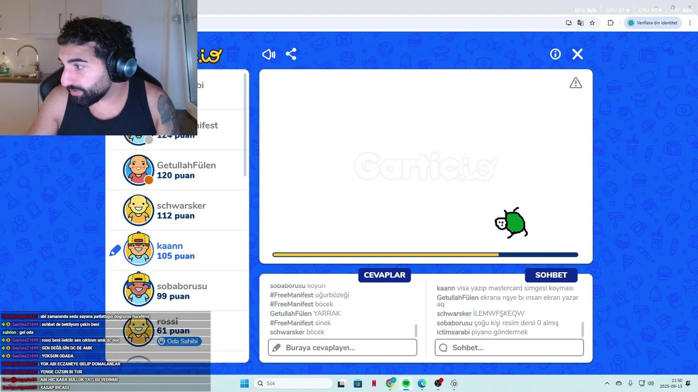Screen dimensions: 698x392
Task: Open network settings tray icon
Action: 642,383
